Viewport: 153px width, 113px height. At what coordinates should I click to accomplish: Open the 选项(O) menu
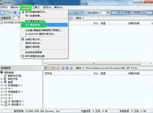(47, 7)
